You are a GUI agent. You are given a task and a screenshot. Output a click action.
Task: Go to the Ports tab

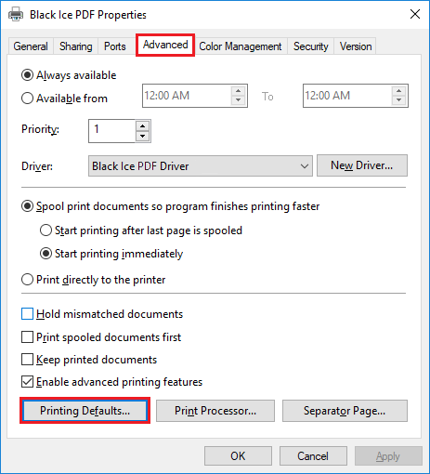point(115,46)
